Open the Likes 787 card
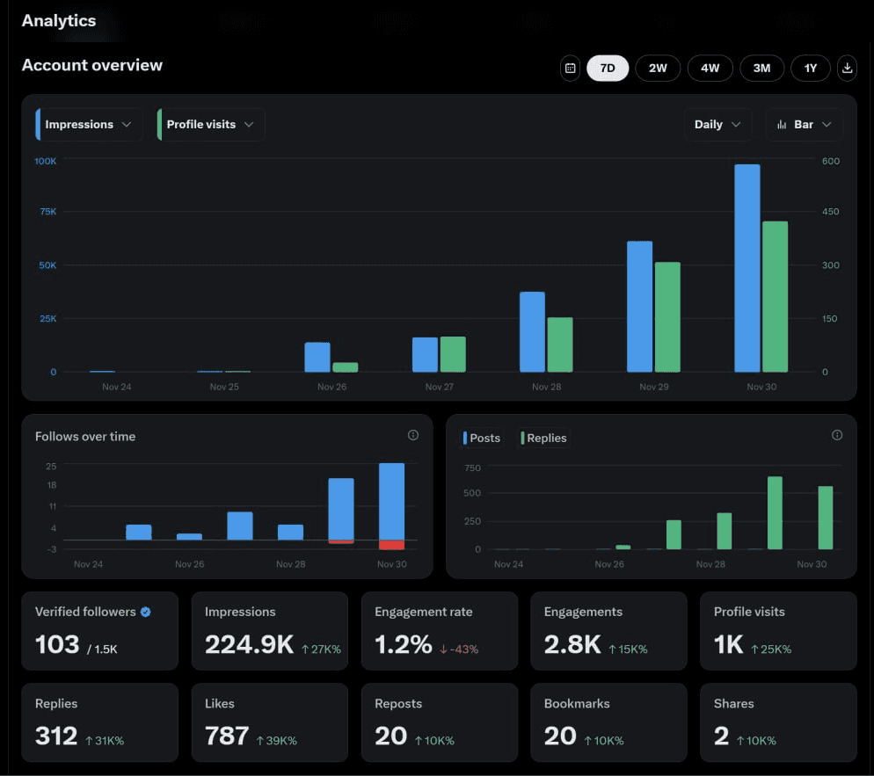The width and height of the screenshot is (874, 776). pos(270,722)
